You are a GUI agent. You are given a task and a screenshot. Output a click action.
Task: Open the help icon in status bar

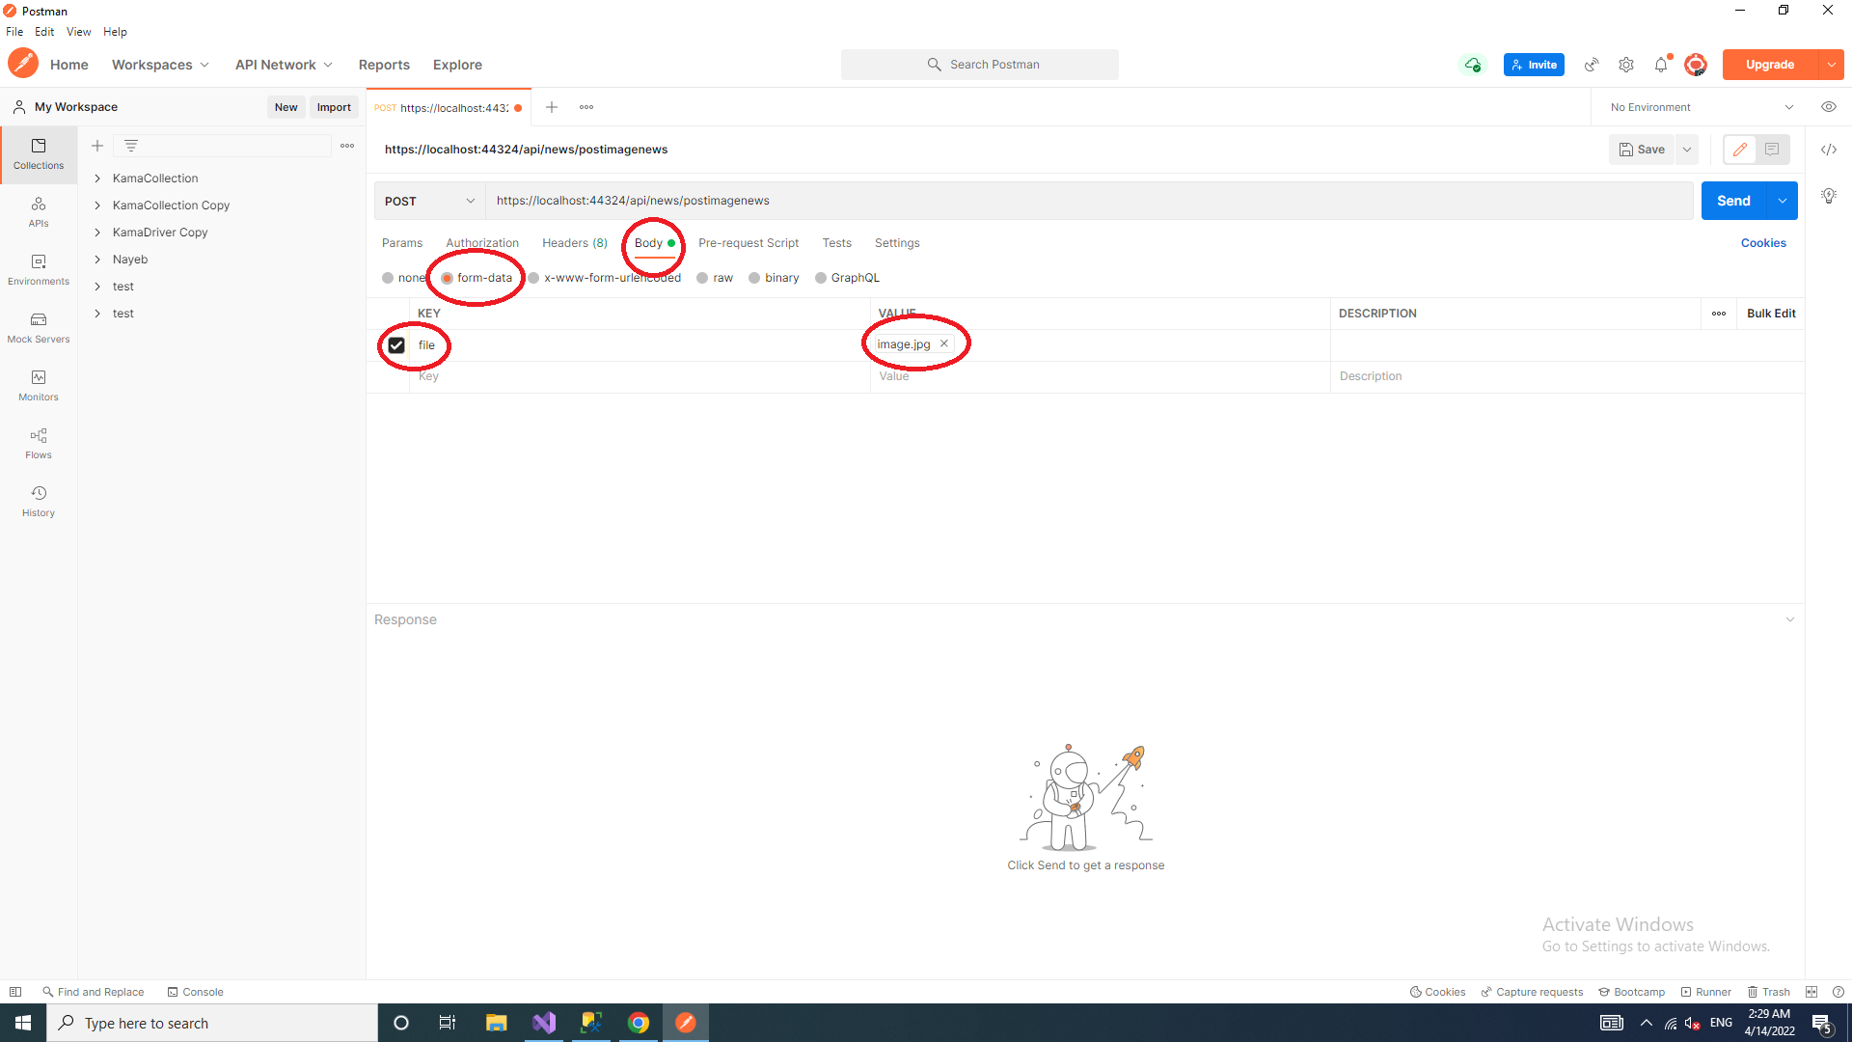[1838, 992]
